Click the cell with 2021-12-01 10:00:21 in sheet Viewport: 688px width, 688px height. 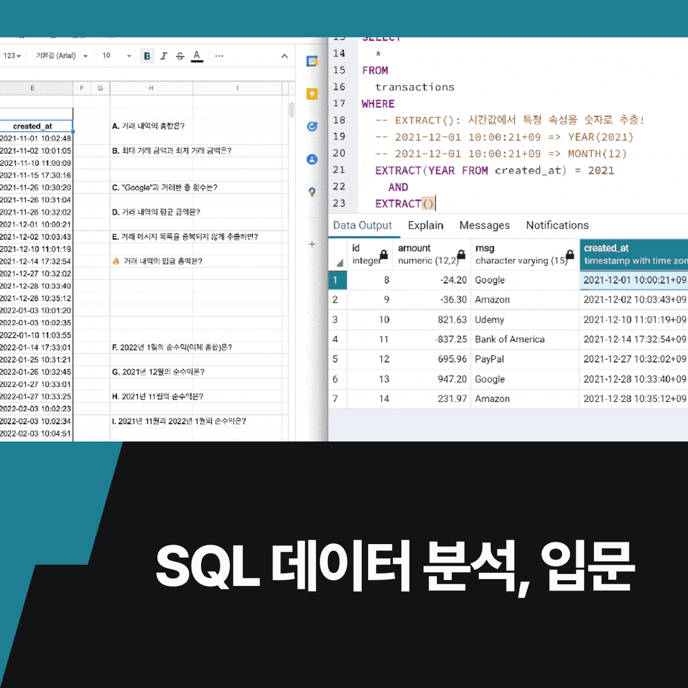(36, 224)
